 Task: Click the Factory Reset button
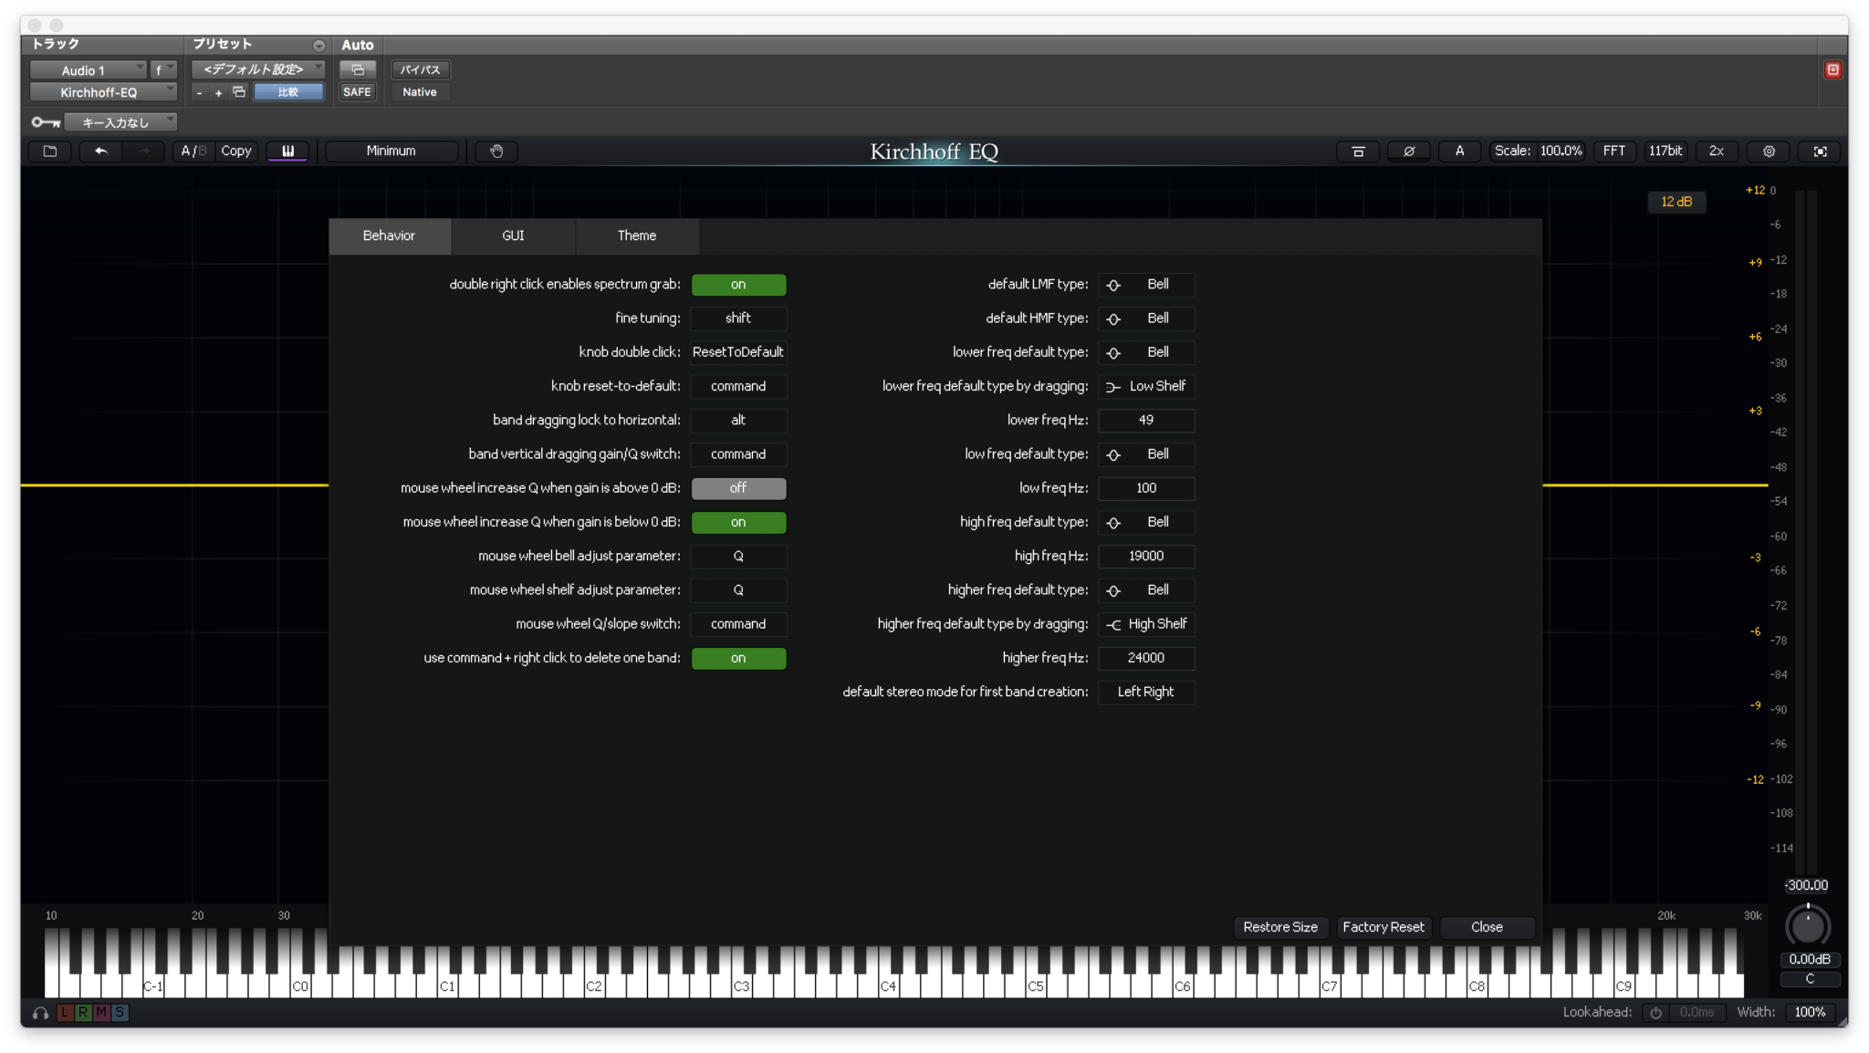(1383, 927)
